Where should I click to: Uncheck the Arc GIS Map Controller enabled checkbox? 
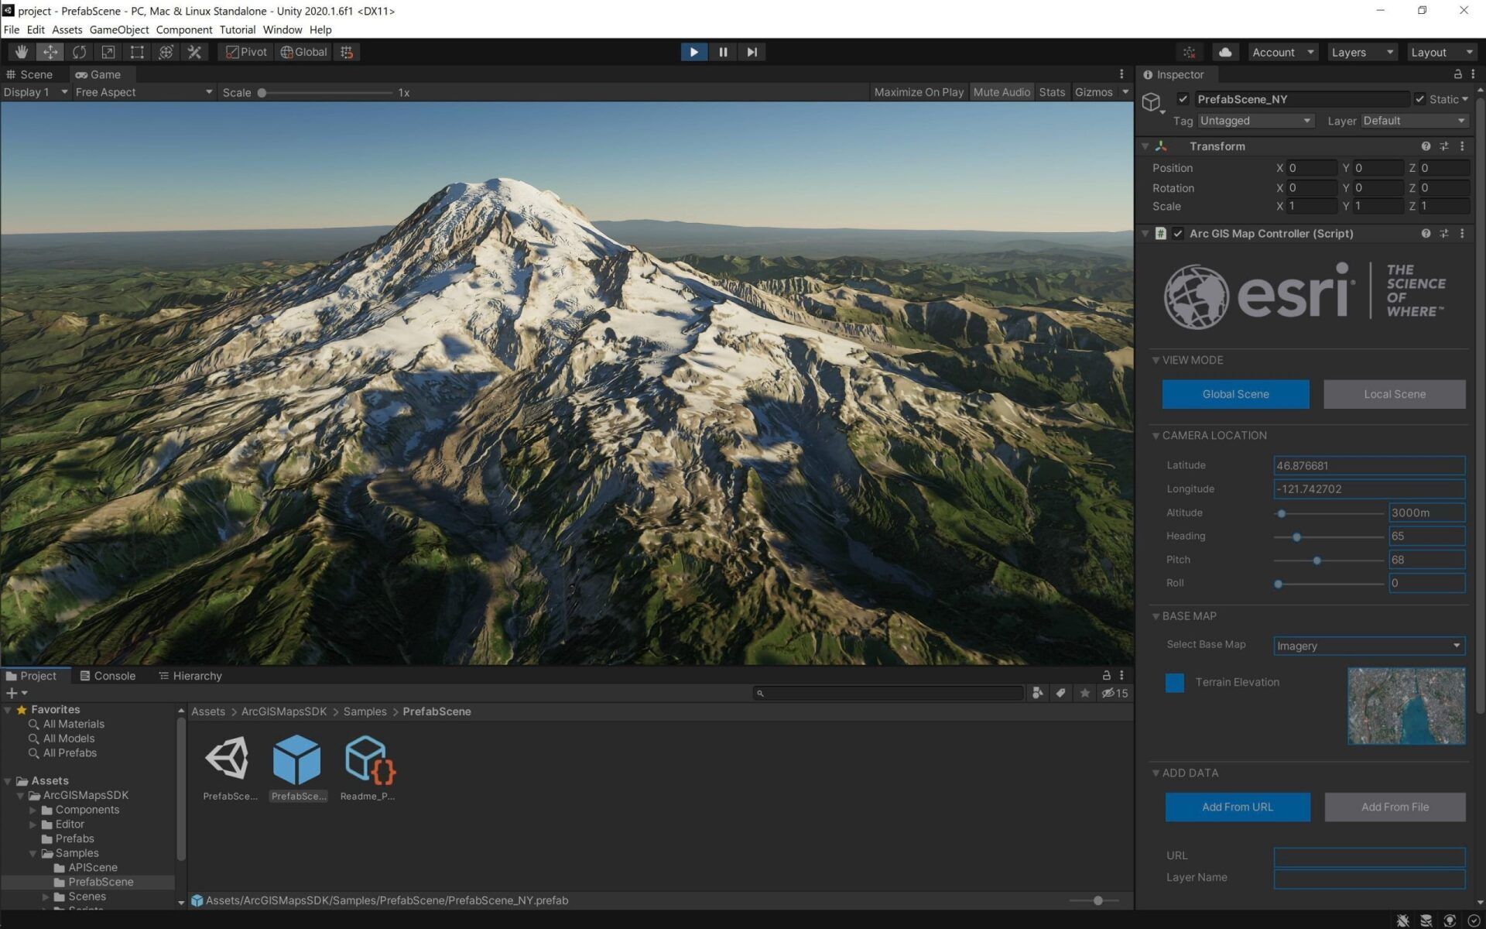pos(1178,233)
